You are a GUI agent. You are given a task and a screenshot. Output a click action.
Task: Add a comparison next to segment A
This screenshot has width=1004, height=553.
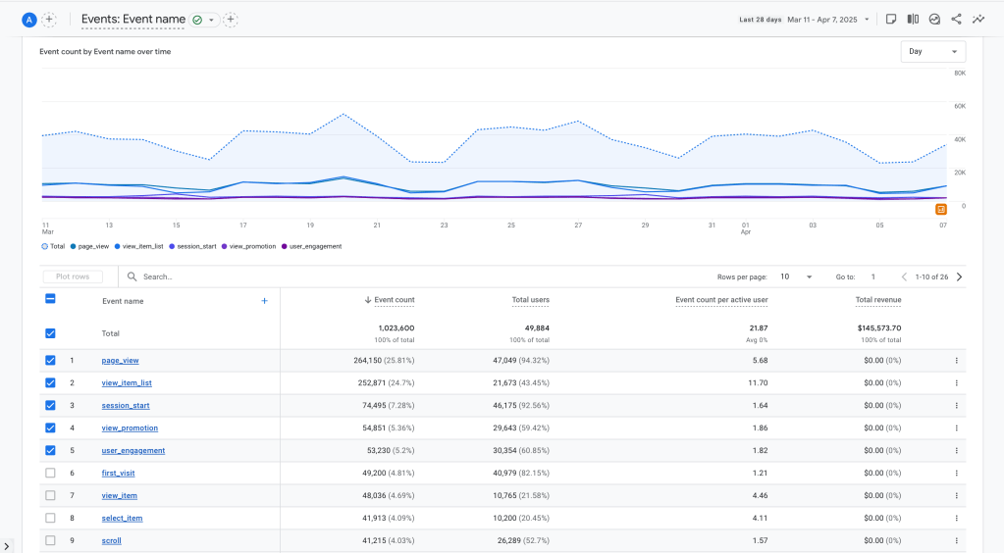pyautogui.click(x=49, y=20)
